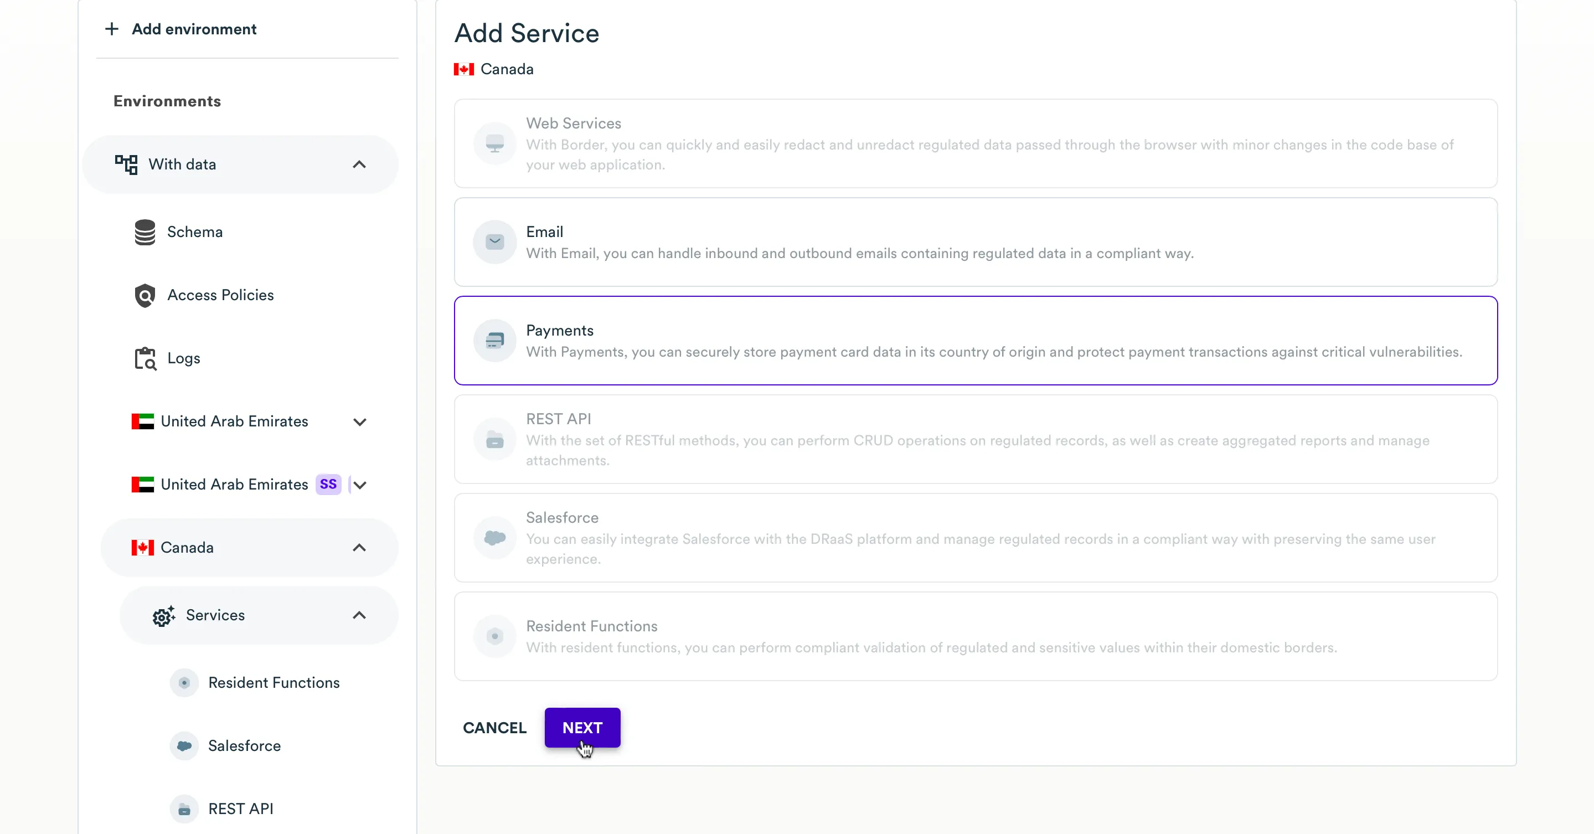Select the Payments service card

[975, 340]
